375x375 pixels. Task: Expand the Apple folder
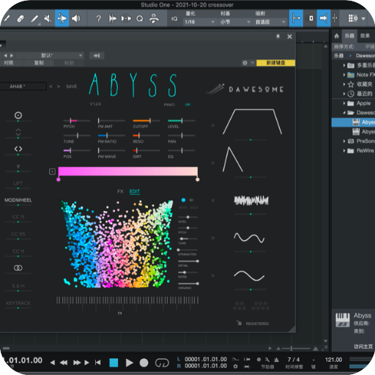point(344,103)
